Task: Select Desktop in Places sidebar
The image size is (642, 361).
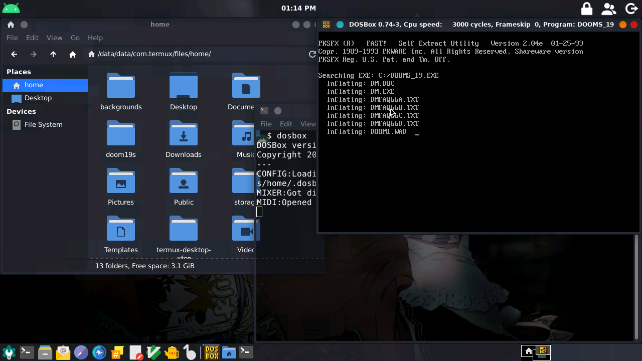Action: (x=45, y=98)
